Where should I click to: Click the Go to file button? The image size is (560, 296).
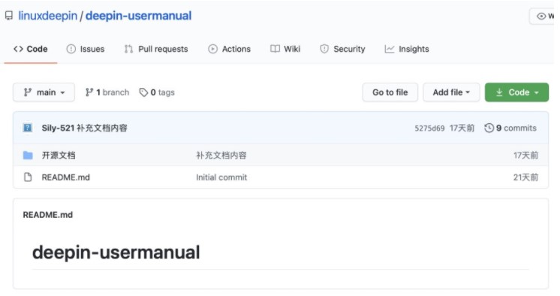[390, 92]
